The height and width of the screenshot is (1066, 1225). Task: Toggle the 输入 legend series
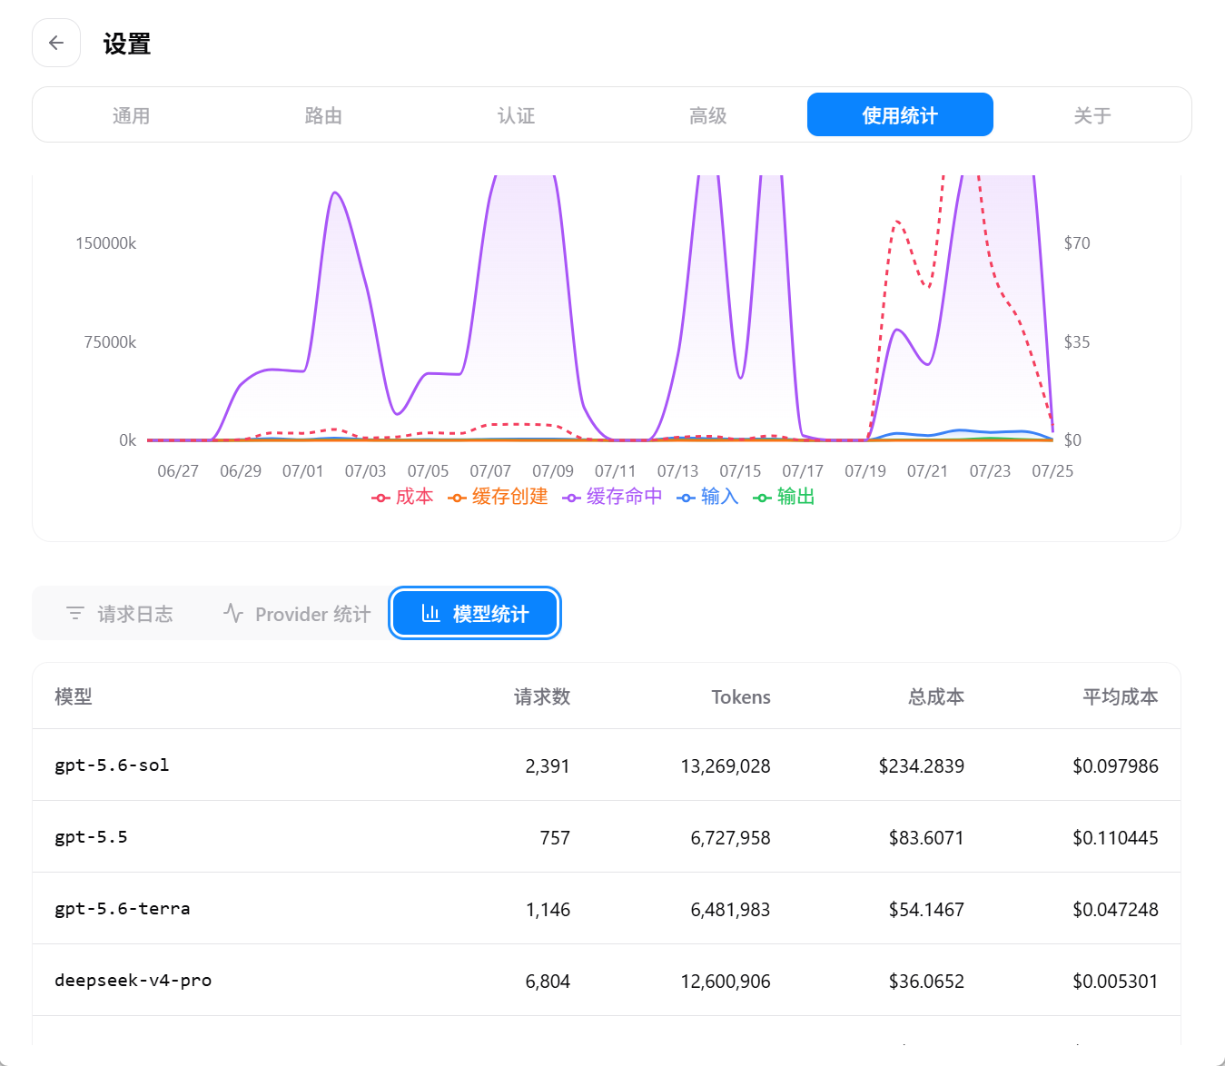pos(708,497)
